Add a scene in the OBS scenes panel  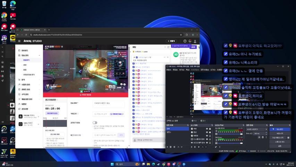(x=167, y=147)
